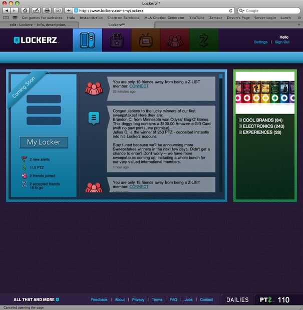Open Get games for websites bookmark
Viewport: 303px width, 310px height.
pos(42,18)
